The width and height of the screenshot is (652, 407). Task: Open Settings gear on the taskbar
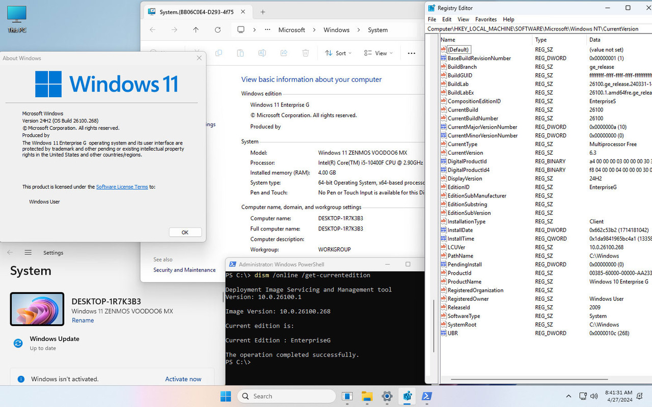click(x=387, y=396)
